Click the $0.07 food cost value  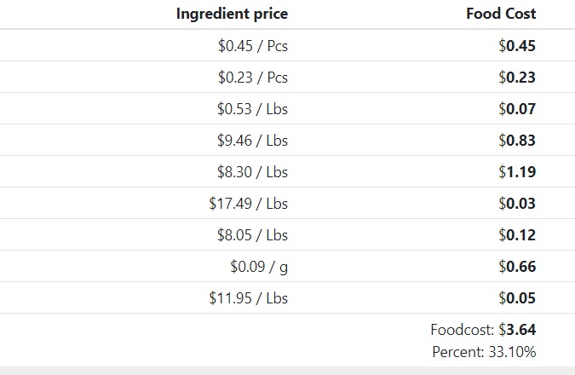[517, 109]
